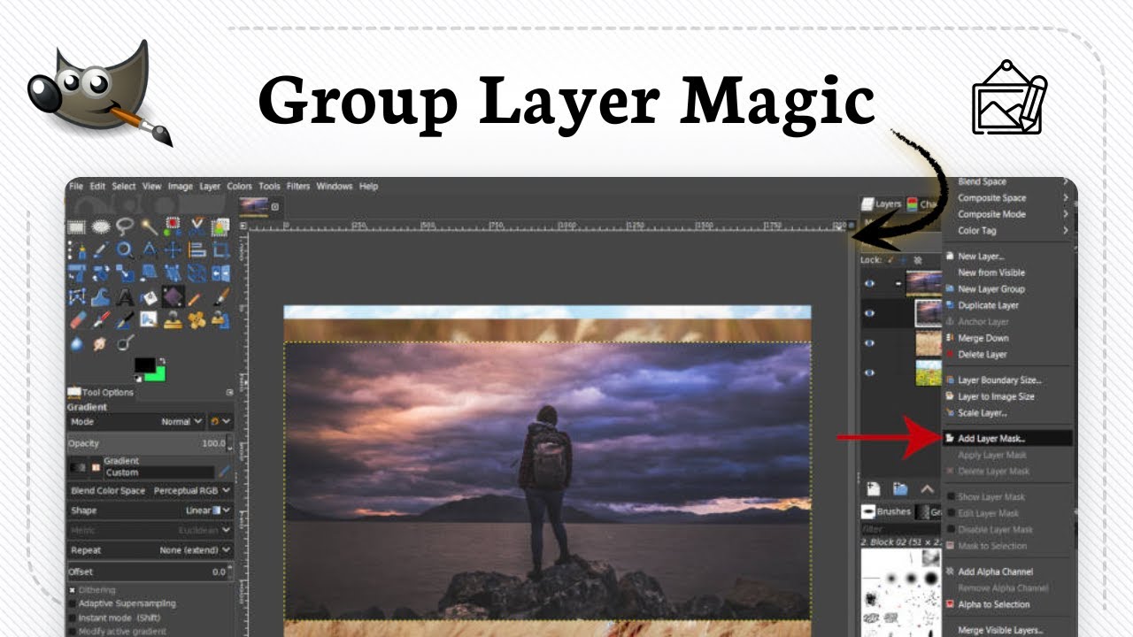Viewport: 1133px width, 637px height.
Task: Swap foreground and background colors
Action: [163, 361]
